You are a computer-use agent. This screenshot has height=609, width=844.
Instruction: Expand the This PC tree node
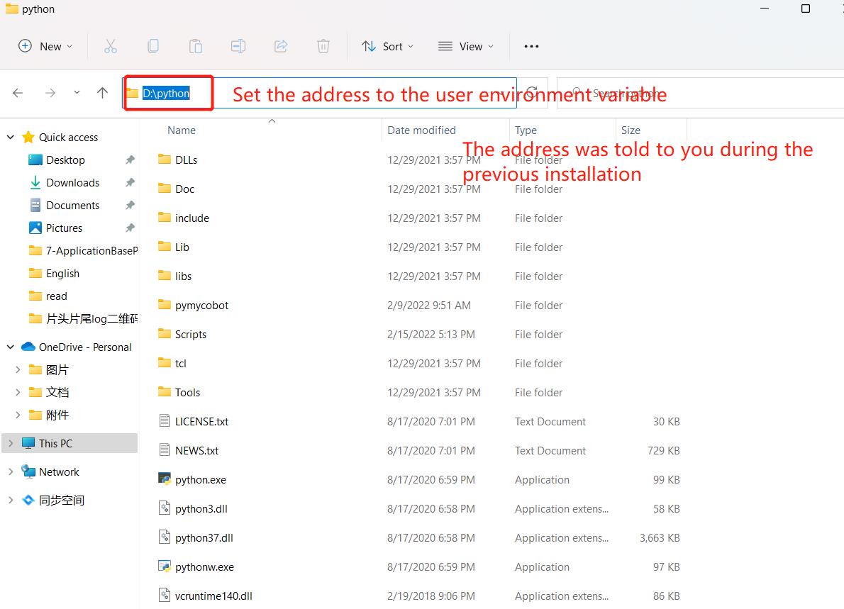[11, 444]
